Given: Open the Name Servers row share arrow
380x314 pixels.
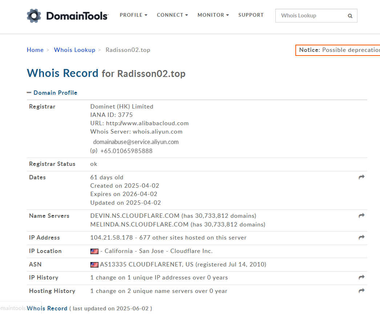Looking at the screenshot, I should pos(361,216).
